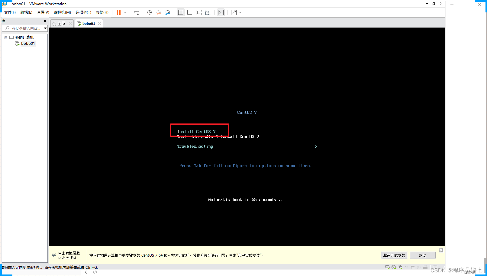Collapse the 我的计算机 tree node
This screenshot has width=487, height=276.
coord(5,37)
